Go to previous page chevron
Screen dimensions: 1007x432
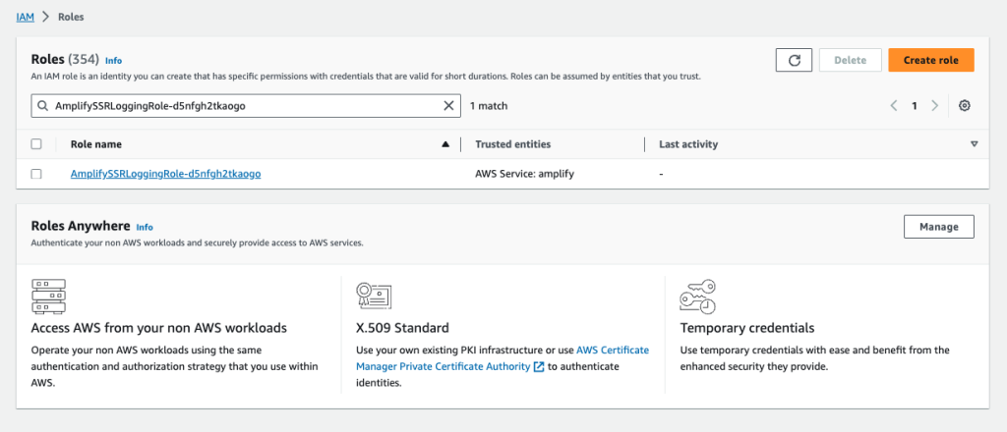pyautogui.click(x=893, y=106)
